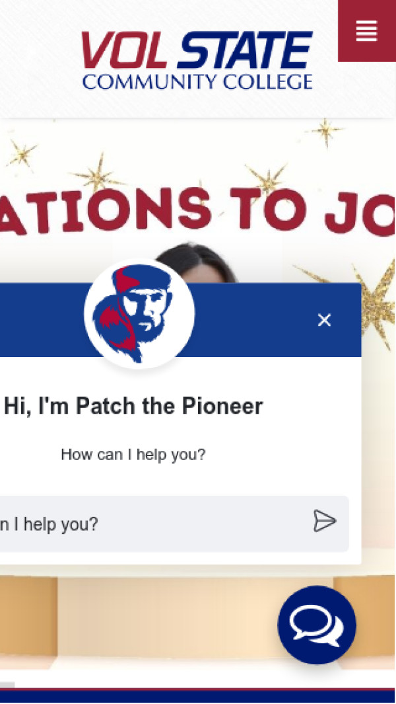Send the message with the paper plane icon

pyautogui.click(x=325, y=521)
